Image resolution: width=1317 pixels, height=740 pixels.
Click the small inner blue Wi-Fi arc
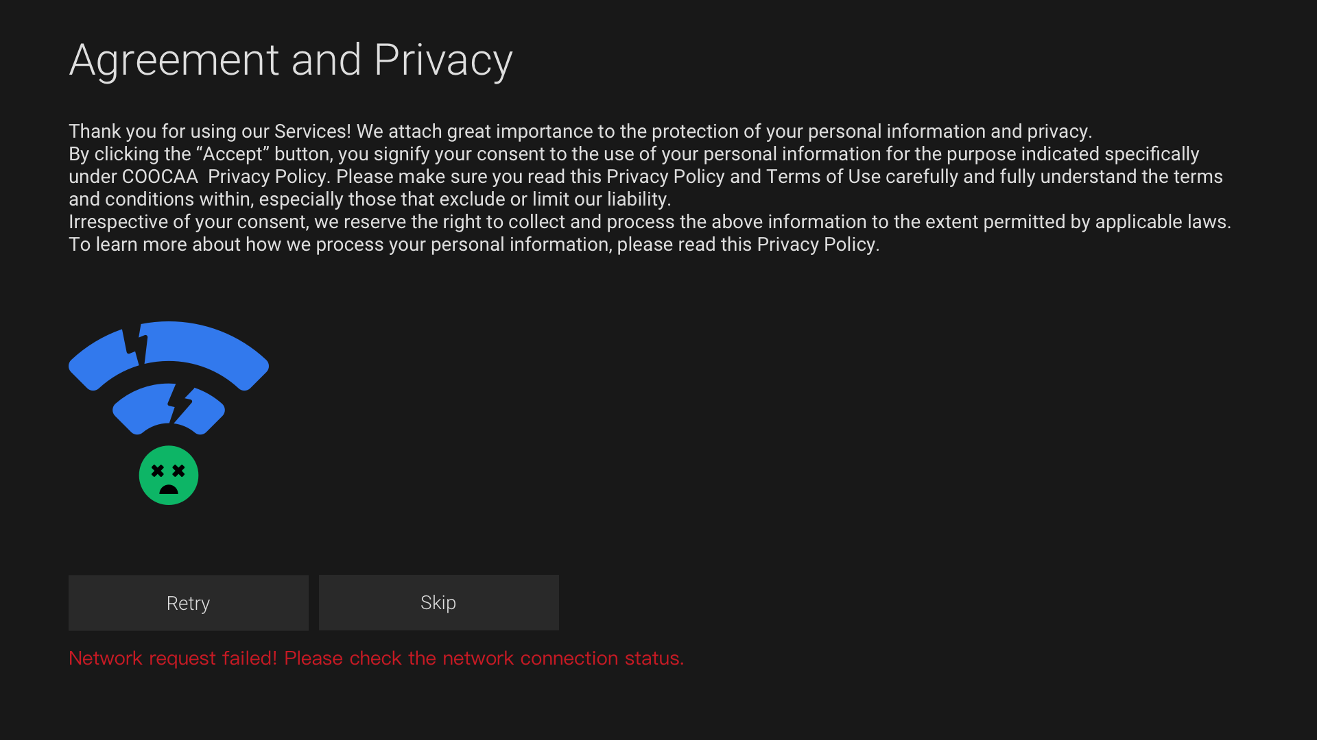point(141,408)
